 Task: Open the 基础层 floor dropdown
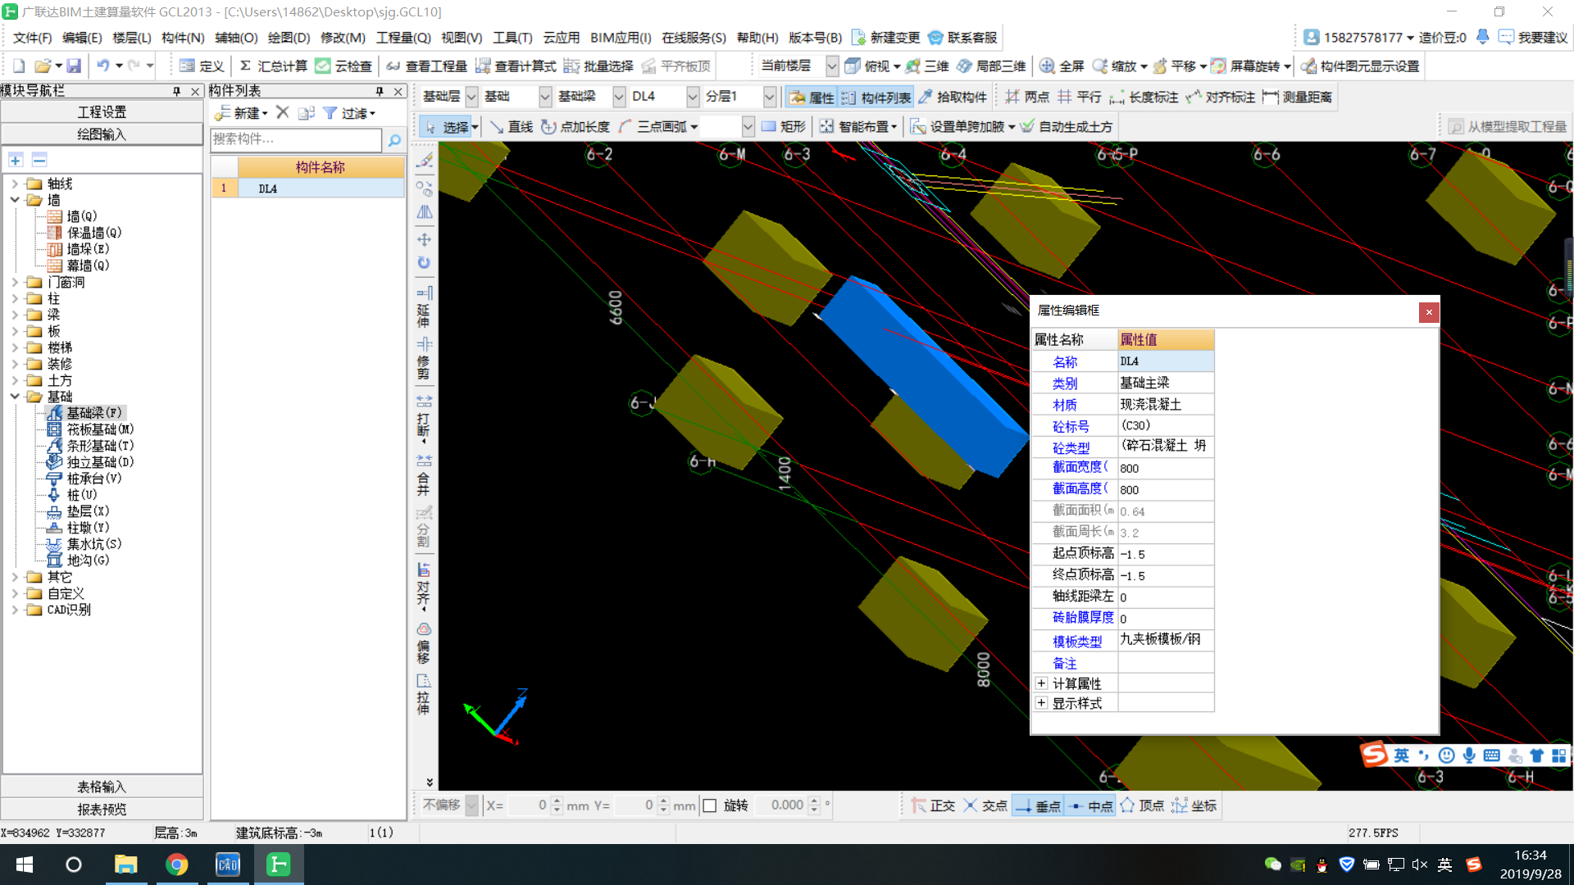pos(471,97)
